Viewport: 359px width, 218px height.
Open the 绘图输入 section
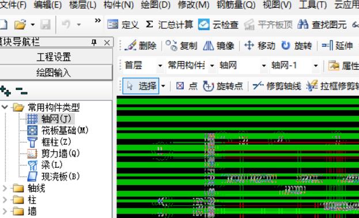pos(54,73)
